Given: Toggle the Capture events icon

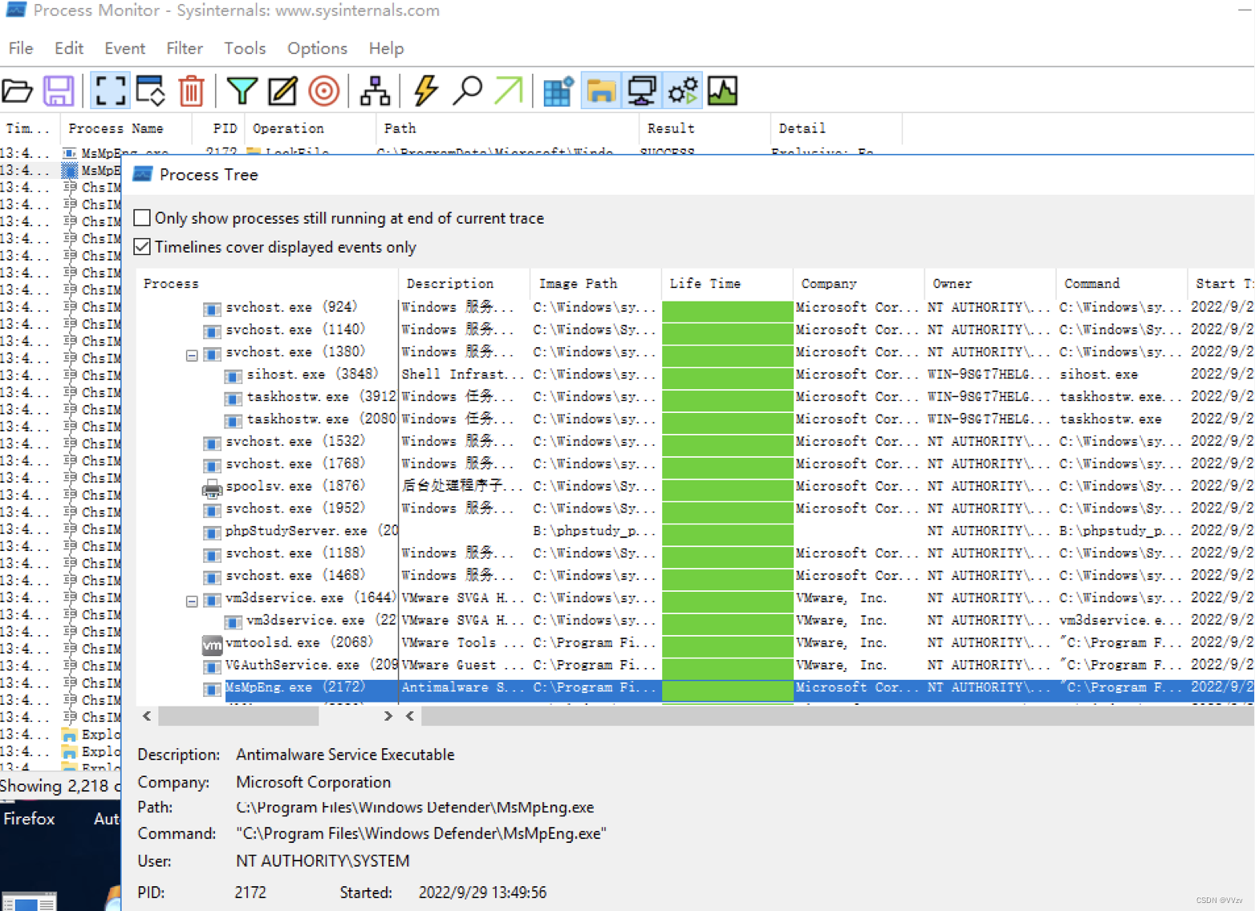Looking at the screenshot, I should 110,91.
